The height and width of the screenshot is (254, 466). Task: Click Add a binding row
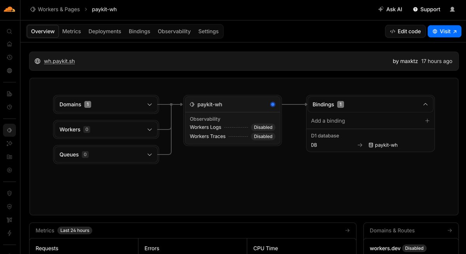tap(370, 121)
